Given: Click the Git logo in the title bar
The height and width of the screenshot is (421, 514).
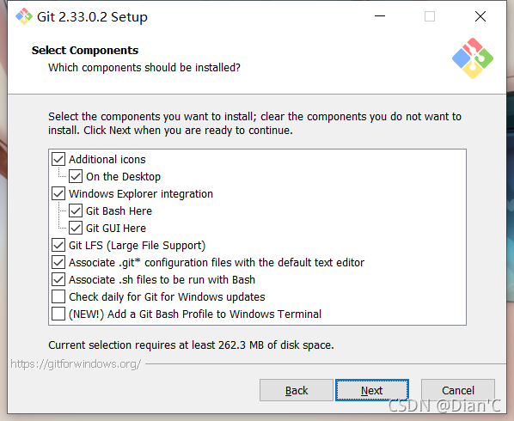Looking at the screenshot, I should pos(24,16).
